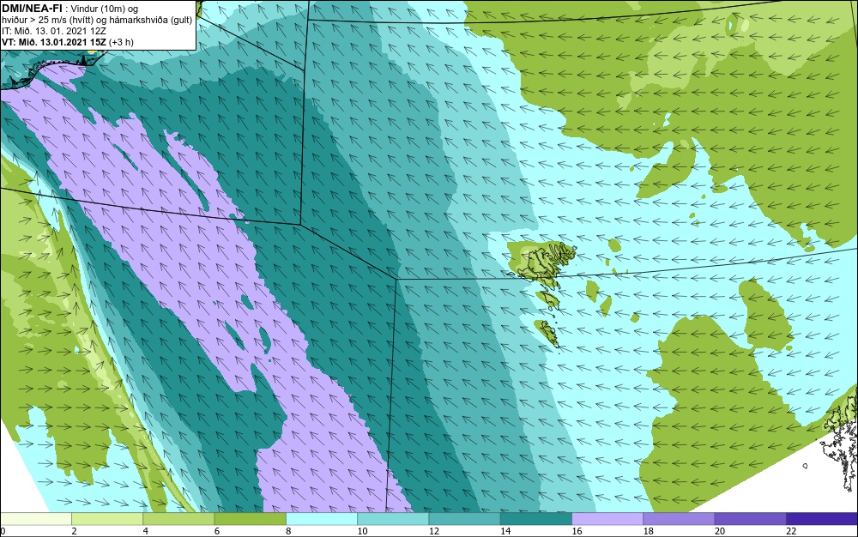
Task: Click the legend tick label '16'
Action: 577,531
